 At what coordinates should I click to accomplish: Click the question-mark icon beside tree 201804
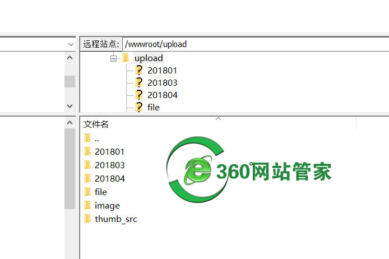[139, 95]
